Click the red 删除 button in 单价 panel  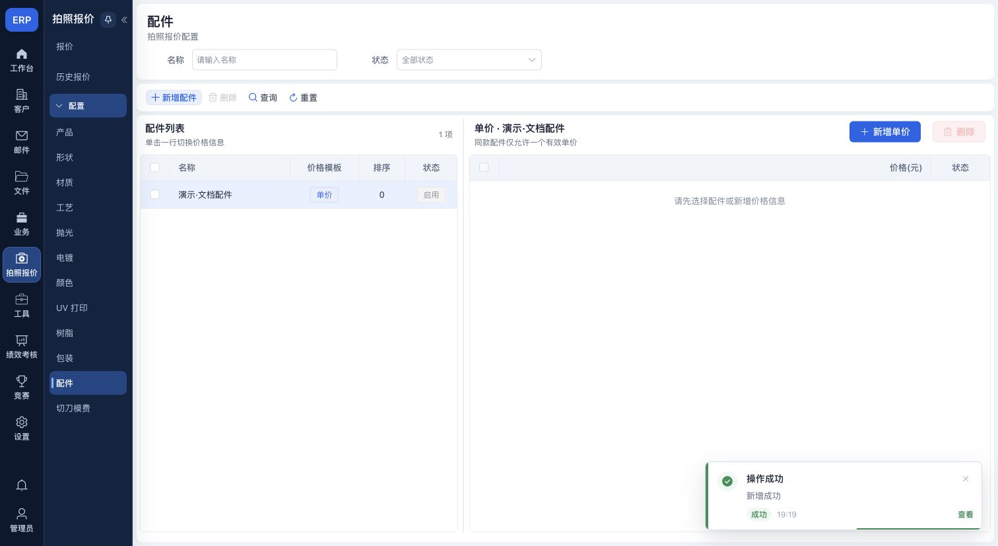958,131
